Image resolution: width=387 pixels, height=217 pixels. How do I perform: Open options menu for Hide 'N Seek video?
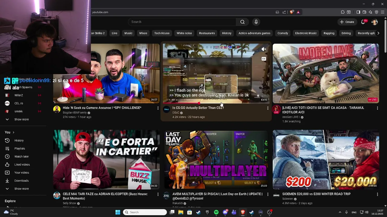158,108
